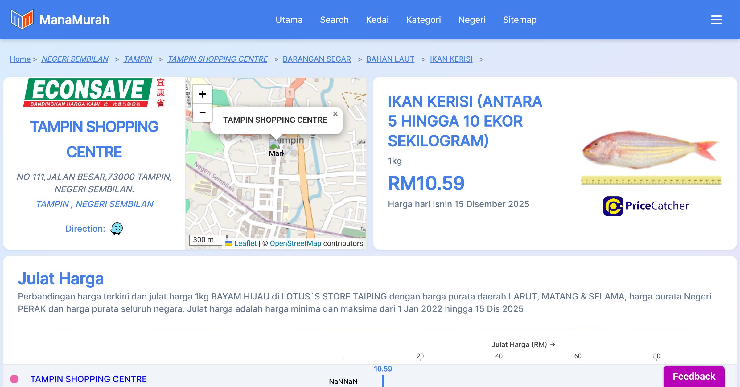Open the Sitemap nav link
The image size is (740, 387).
tap(520, 20)
